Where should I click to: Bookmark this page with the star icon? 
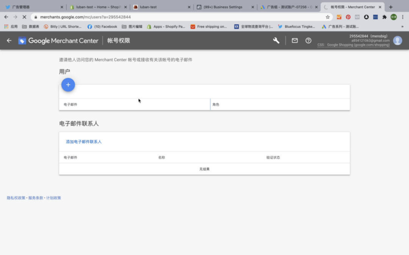click(x=328, y=17)
